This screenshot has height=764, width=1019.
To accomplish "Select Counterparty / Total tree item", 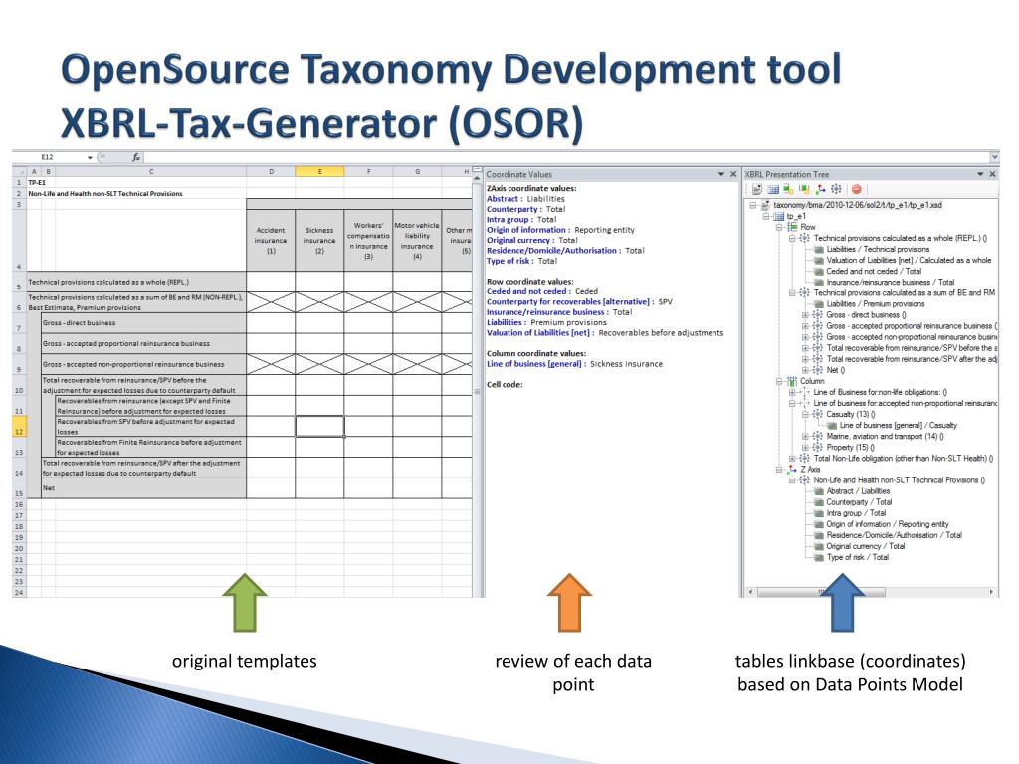I will pyautogui.click(x=859, y=502).
